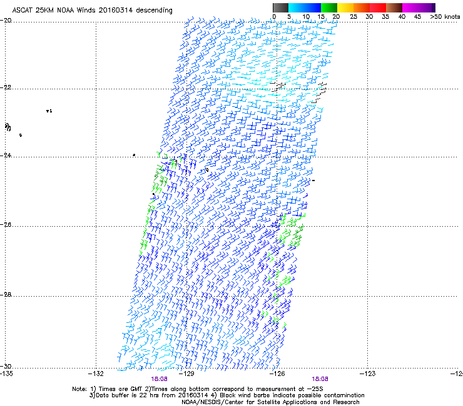463x406 pixels.
Task: Click the gray 0-5 knots color swatch
Action: (280, 7)
